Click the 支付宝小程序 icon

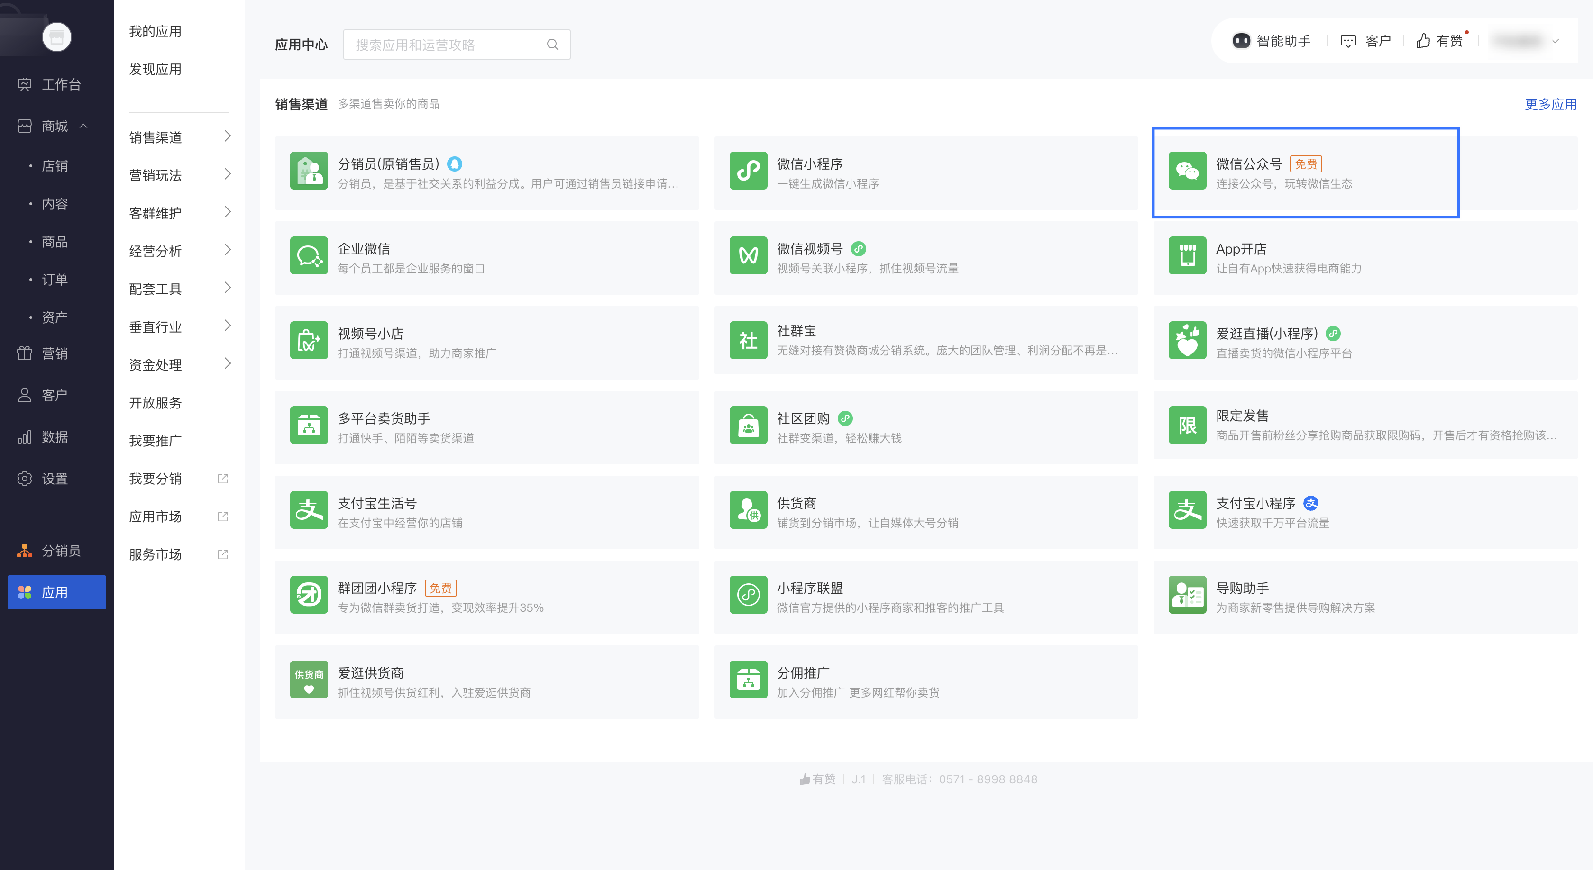(1187, 510)
